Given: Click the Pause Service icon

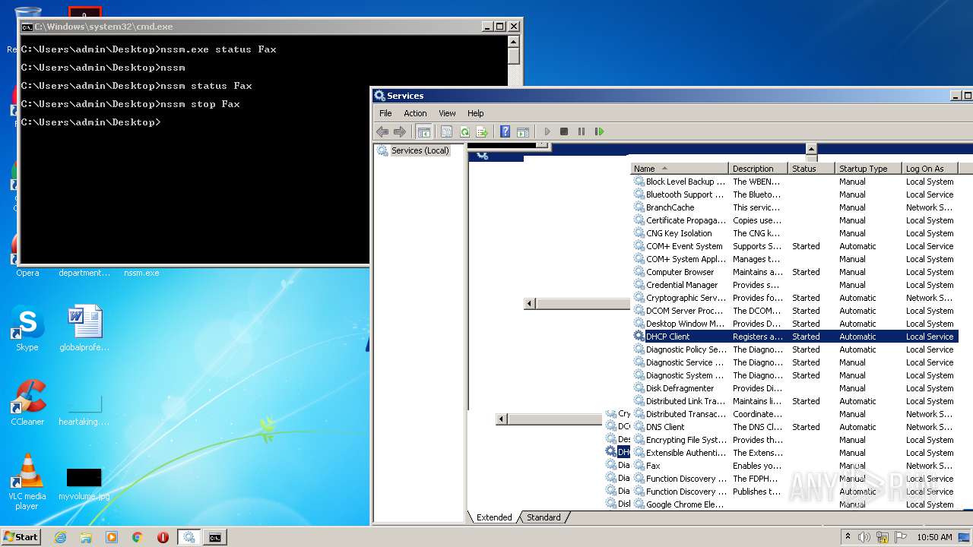Looking at the screenshot, I should click(x=582, y=131).
